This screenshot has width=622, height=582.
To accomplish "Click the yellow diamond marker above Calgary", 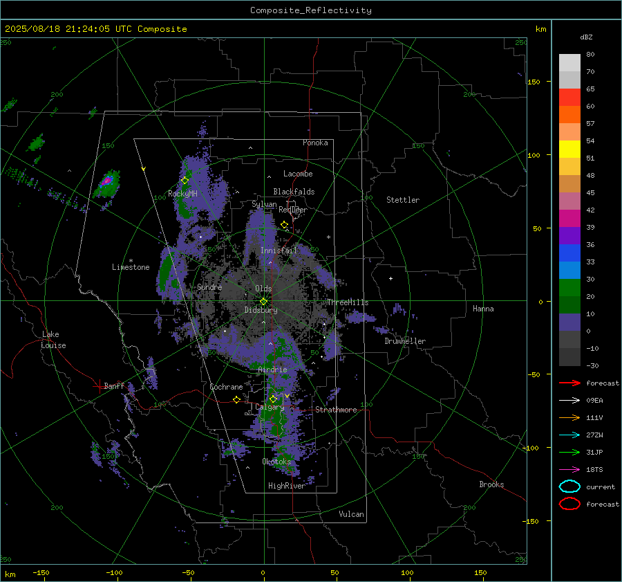I will pyautogui.click(x=273, y=399).
